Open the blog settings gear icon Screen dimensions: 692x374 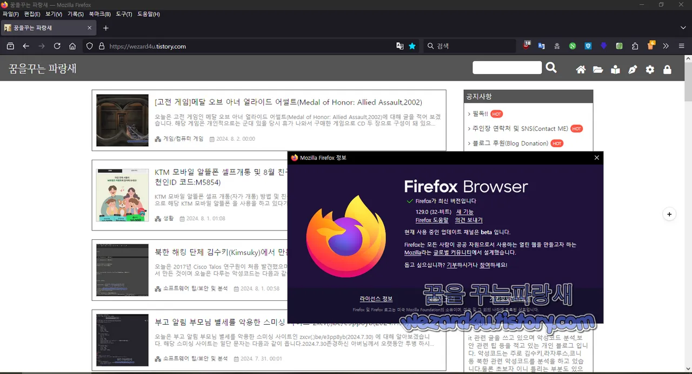click(x=650, y=70)
